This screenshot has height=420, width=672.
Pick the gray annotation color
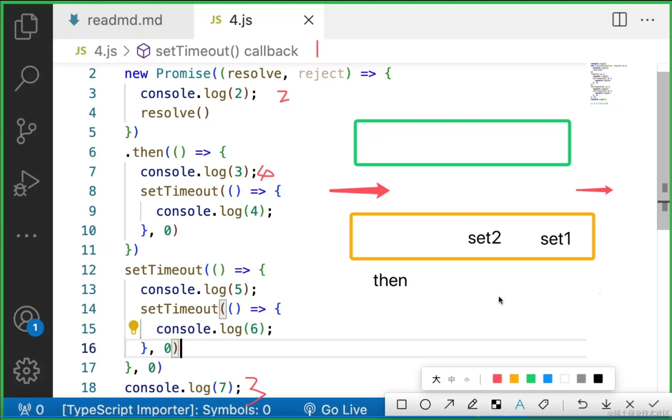point(581,379)
